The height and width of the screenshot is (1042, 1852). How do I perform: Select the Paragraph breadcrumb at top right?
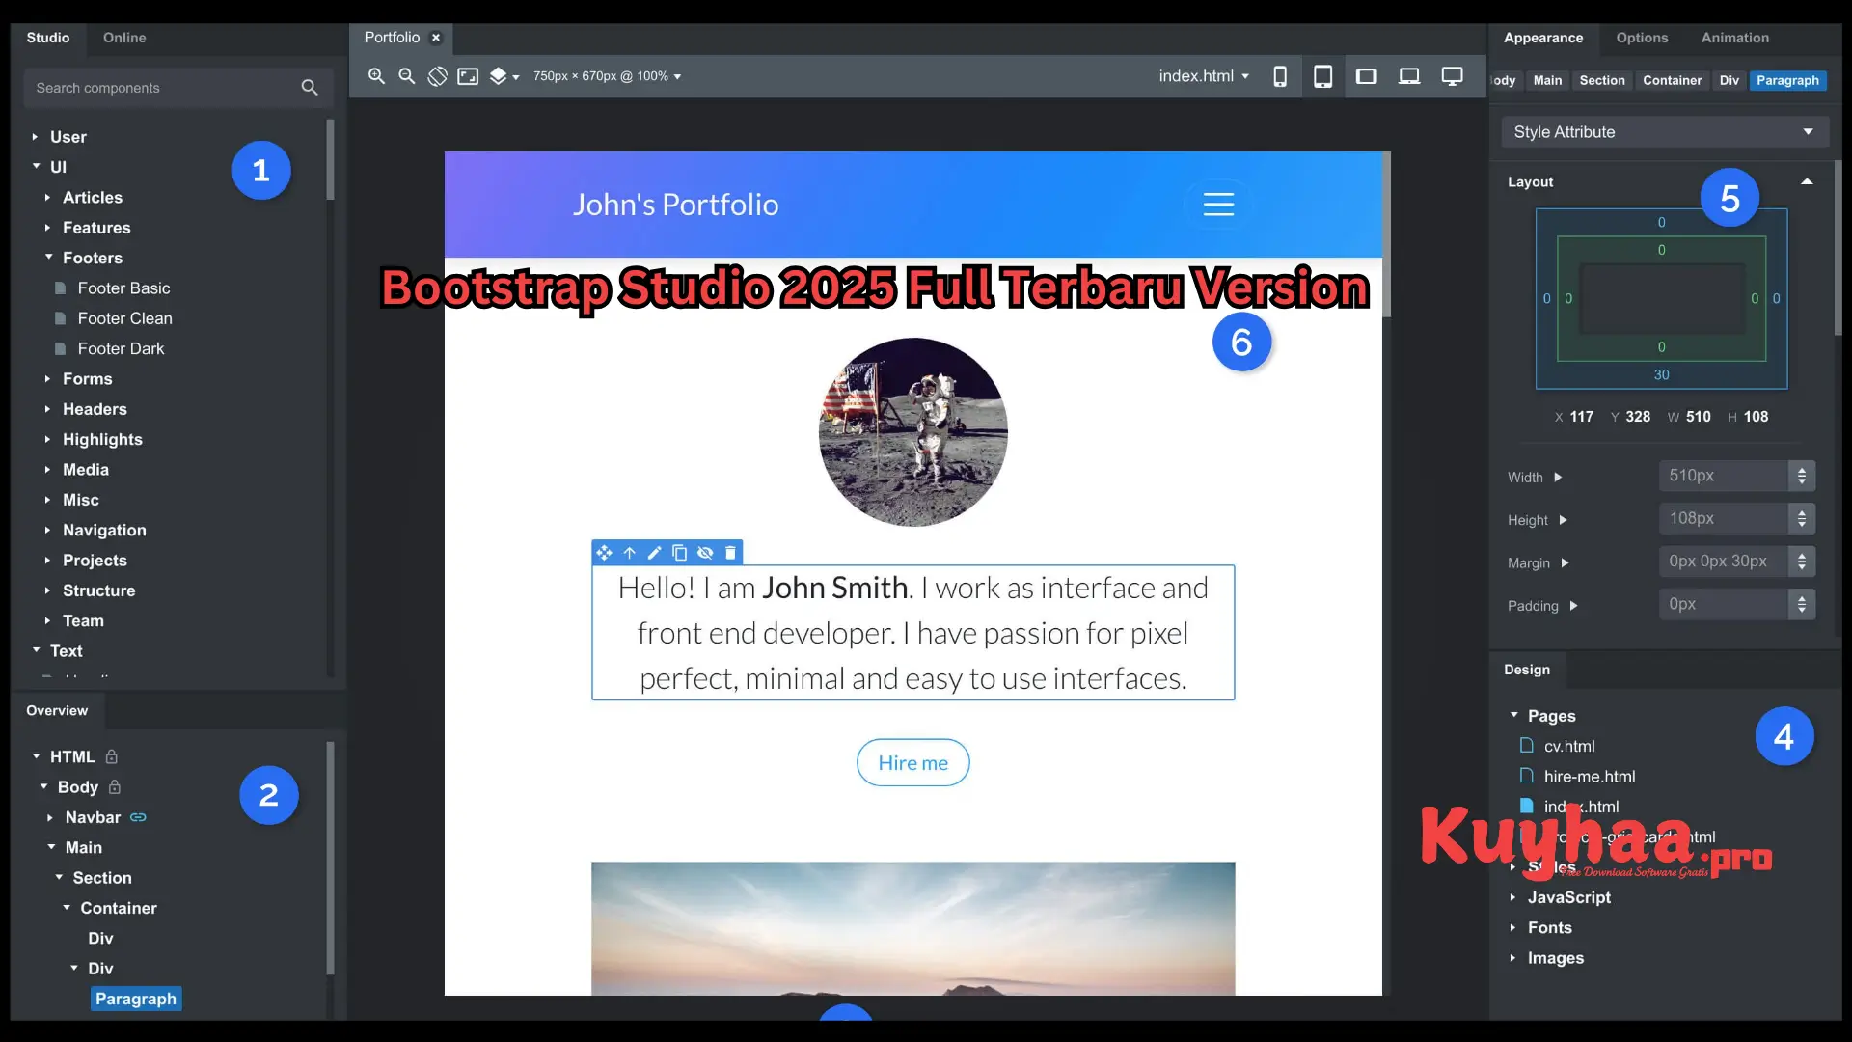(x=1787, y=81)
